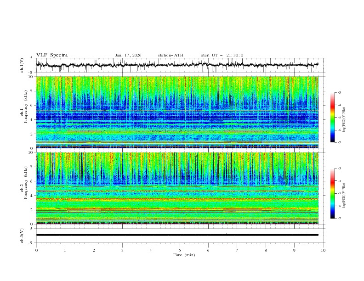Click the ch.1 spectrogram color scale bar
364x281 pixels.
click(332, 118)
